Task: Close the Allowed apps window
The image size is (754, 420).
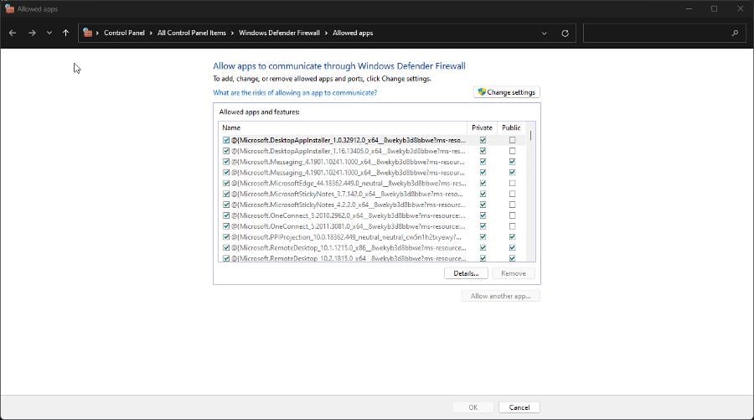Action: [x=740, y=8]
